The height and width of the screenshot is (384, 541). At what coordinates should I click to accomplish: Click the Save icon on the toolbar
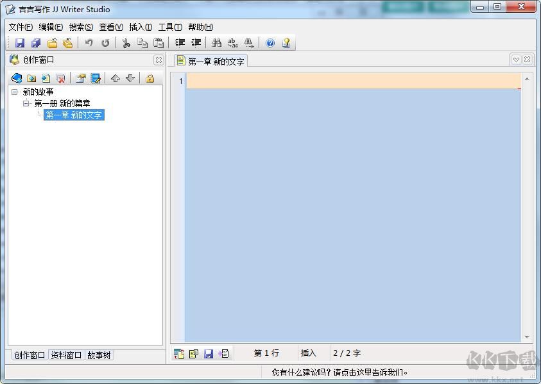pos(19,42)
